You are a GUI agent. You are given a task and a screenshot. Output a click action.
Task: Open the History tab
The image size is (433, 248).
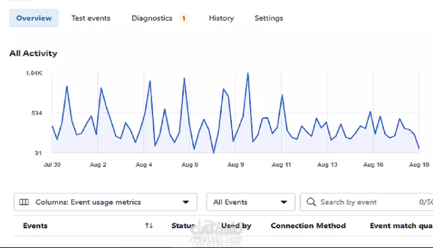(x=221, y=18)
